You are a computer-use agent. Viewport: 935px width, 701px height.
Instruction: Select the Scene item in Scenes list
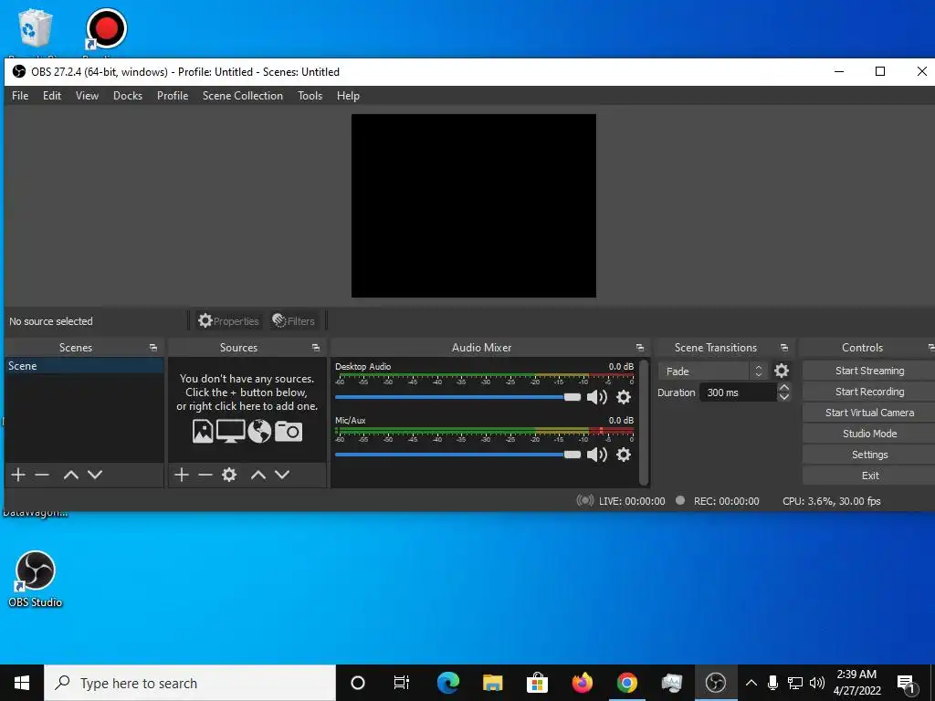[x=84, y=366]
